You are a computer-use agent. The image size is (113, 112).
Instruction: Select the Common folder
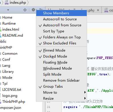[x=10, y=54]
